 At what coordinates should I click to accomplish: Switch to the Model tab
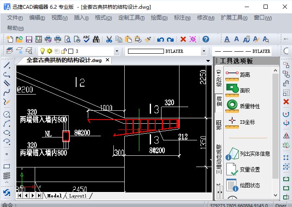pyautogui.click(x=54, y=196)
